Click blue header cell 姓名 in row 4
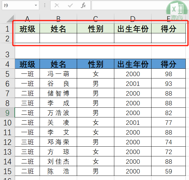Viewport: 189px width, 180px height. pos(58,64)
